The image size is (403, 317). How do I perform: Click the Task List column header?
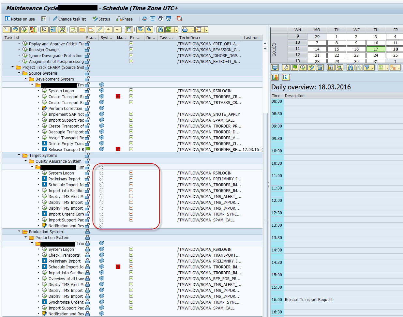(43, 38)
